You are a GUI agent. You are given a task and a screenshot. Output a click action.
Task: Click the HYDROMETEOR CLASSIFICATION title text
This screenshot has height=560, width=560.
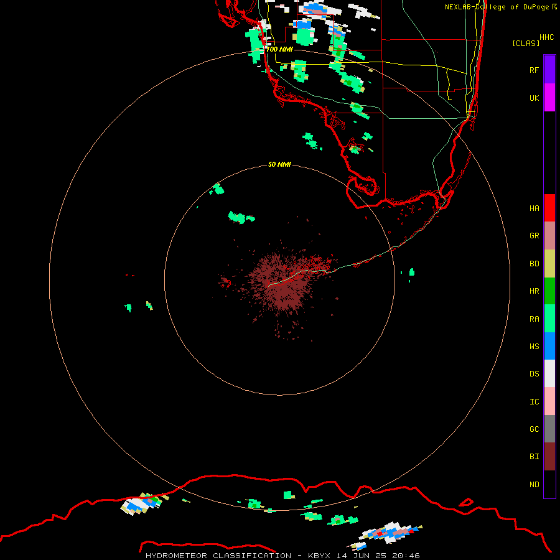[x=218, y=556]
